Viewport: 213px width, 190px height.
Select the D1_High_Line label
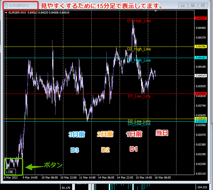[139, 21]
